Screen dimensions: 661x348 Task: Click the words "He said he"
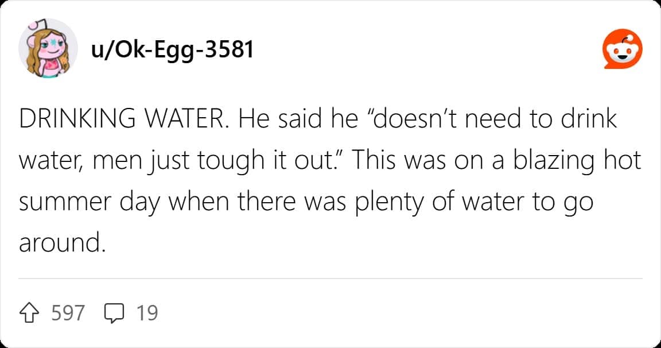pyautogui.click(x=302, y=119)
